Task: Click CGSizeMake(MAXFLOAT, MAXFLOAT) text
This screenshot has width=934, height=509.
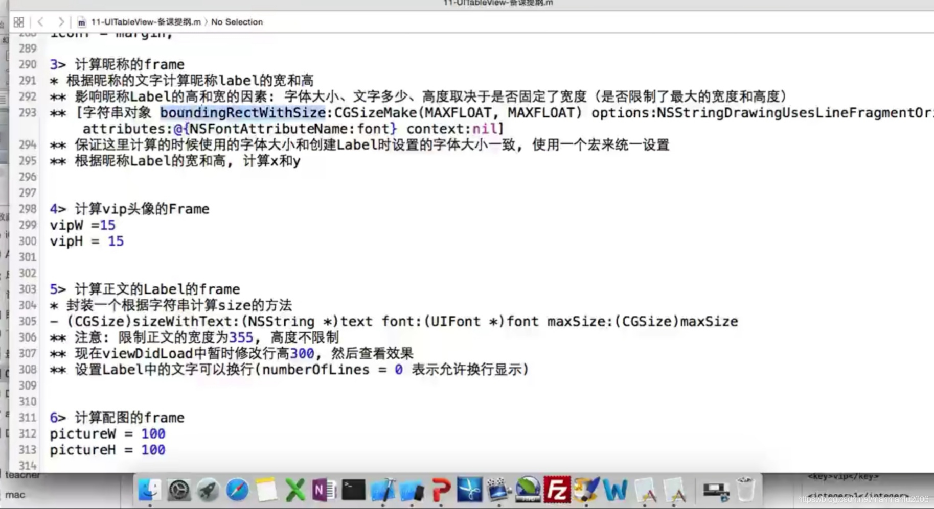Action: pyautogui.click(x=458, y=113)
